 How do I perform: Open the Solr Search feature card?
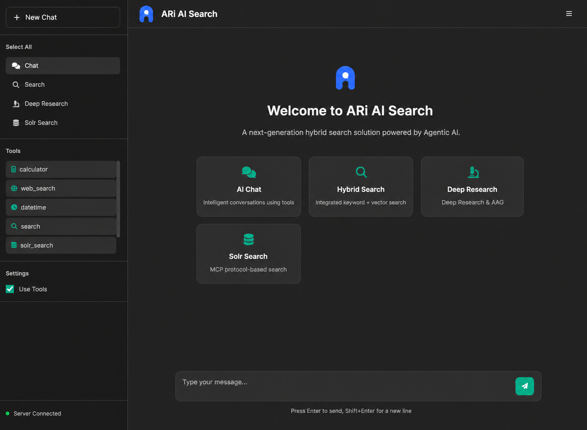(249, 254)
